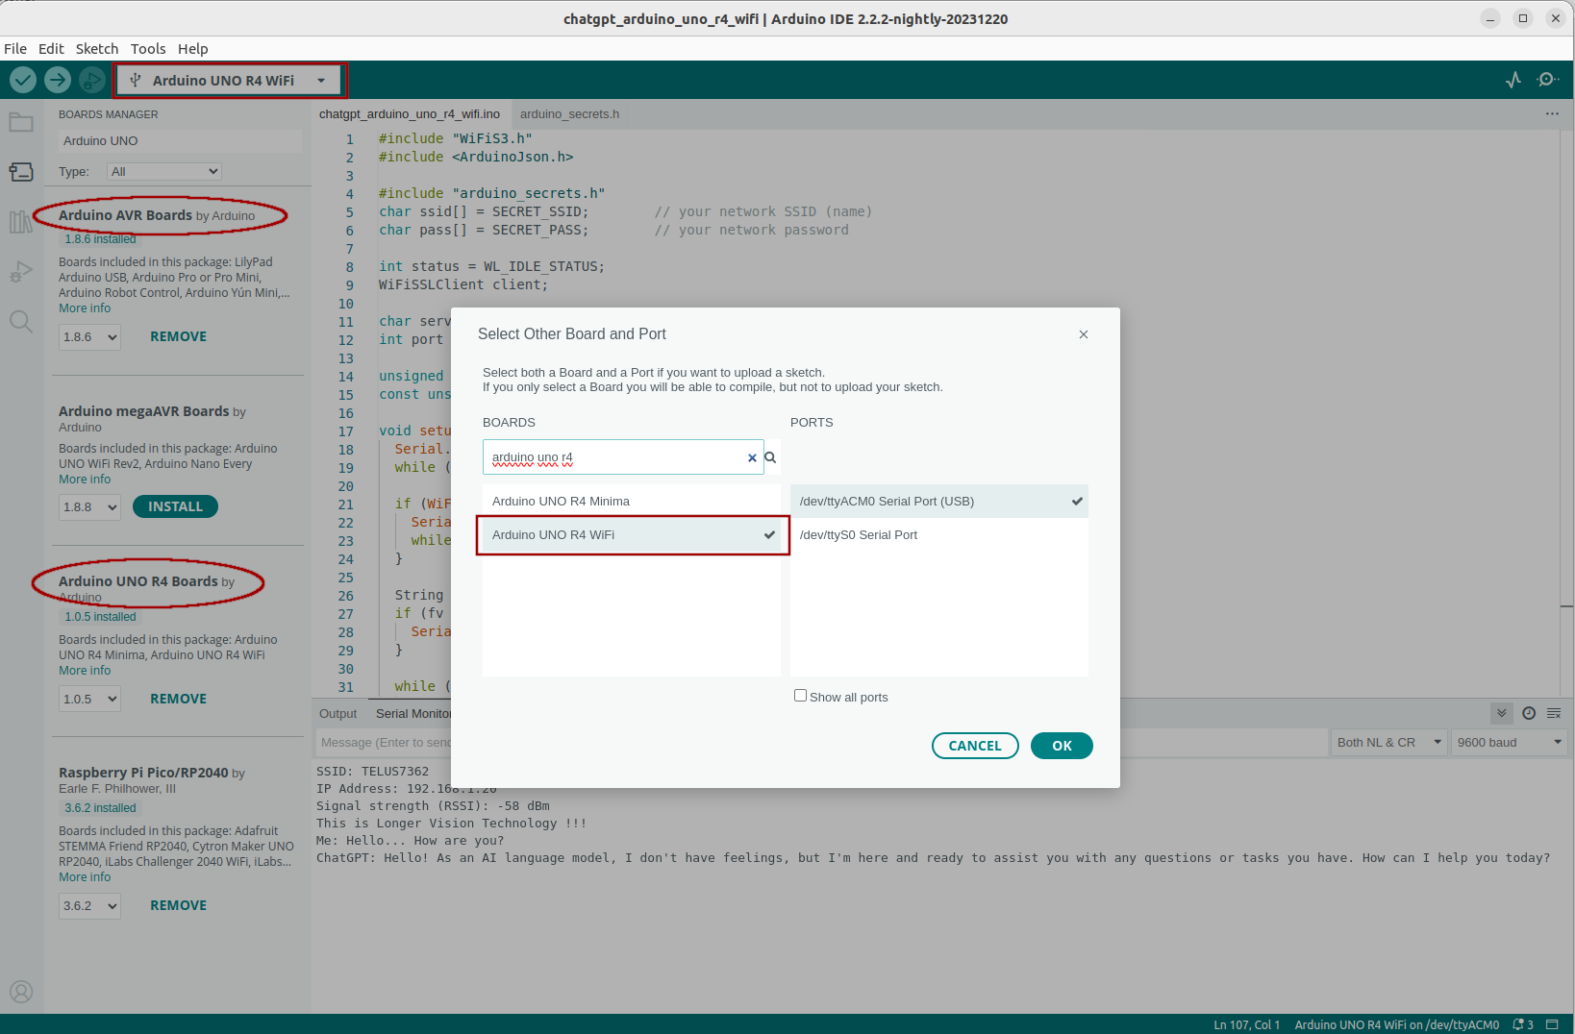Click board status text Arduino UNO R4 WiFi on /dev/ttyACM0
Image resolution: width=1575 pixels, height=1034 pixels.
pyautogui.click(x=1396, y=1024)
